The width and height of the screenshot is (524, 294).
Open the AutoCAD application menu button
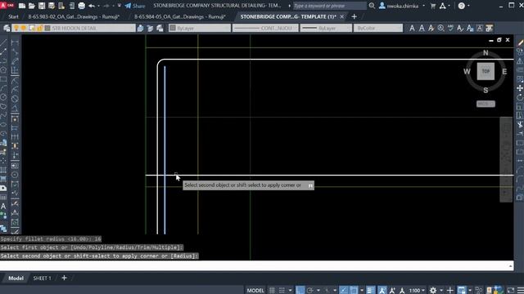pyautogui.click(x=7, y=6)
